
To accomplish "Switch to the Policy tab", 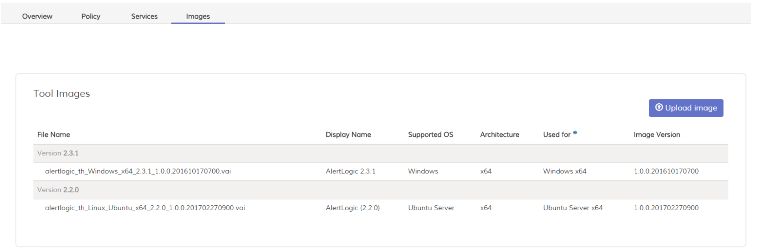I will coord(91,16).
